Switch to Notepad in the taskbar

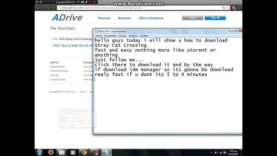[x=106, y=152]
